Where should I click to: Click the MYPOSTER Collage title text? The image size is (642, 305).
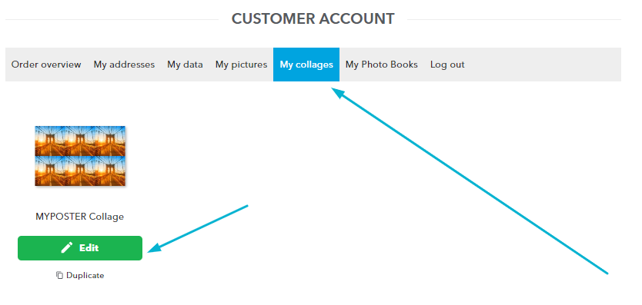(80, 217)
